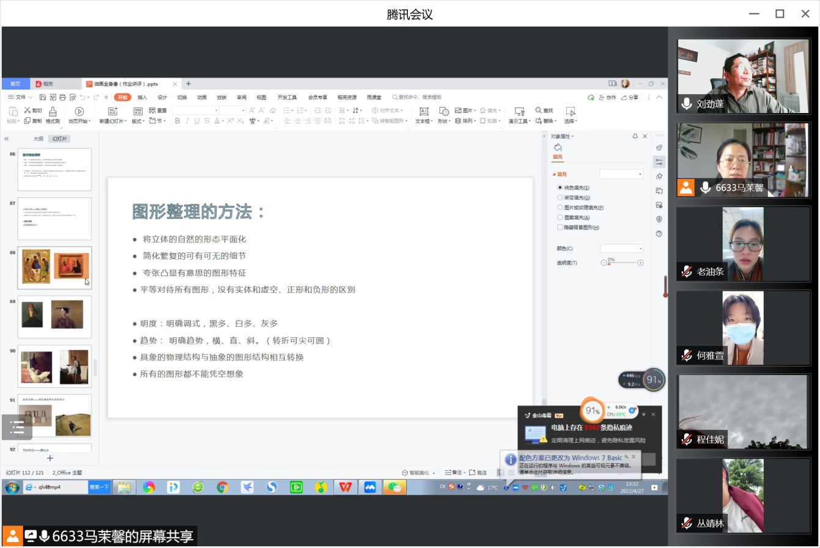This screenshot has width=820, height=548.
Task: Open the color (颜色) dropdown
Action: point(622,249)
